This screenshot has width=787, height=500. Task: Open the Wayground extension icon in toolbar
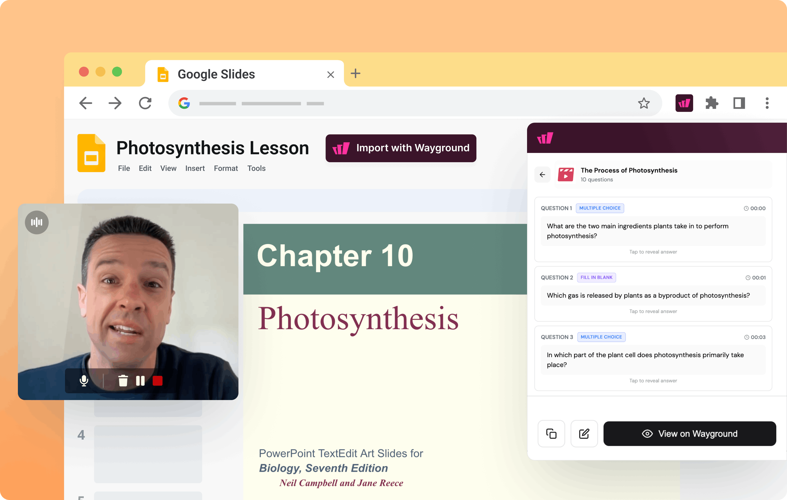click(x=684, y=103)
